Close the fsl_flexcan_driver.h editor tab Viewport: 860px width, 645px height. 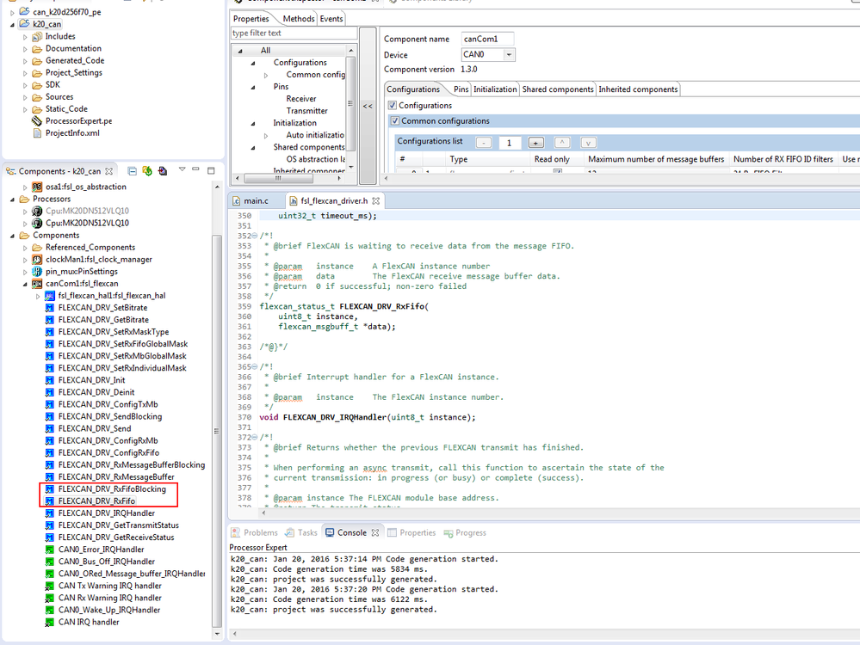tap(375, 201)
